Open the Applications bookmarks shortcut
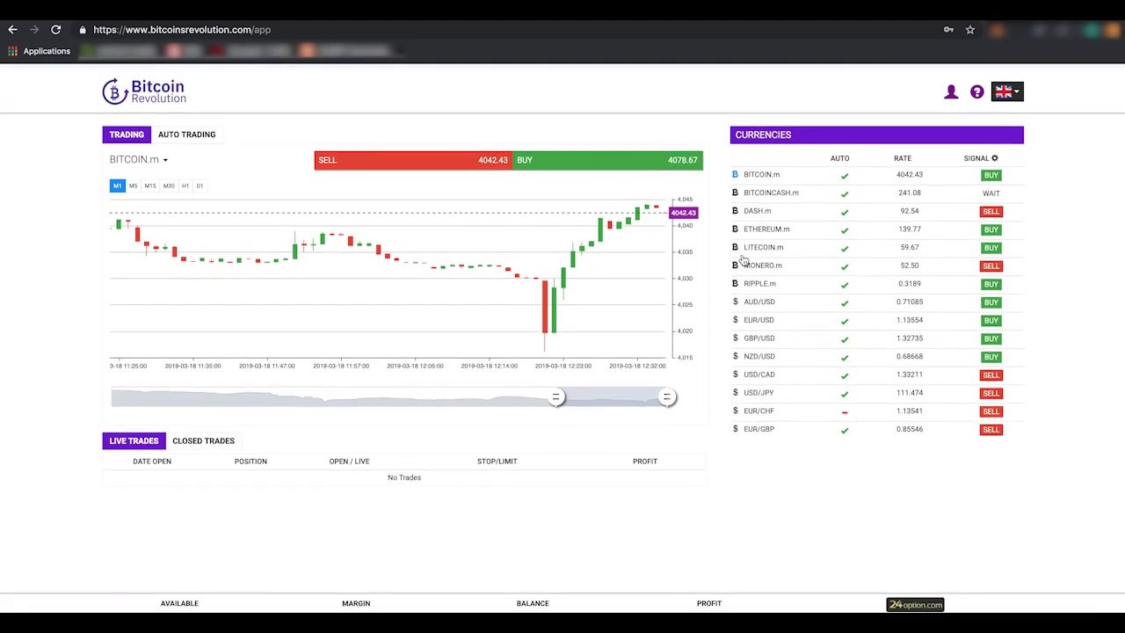1125x633 pixels. coord(39,51)
